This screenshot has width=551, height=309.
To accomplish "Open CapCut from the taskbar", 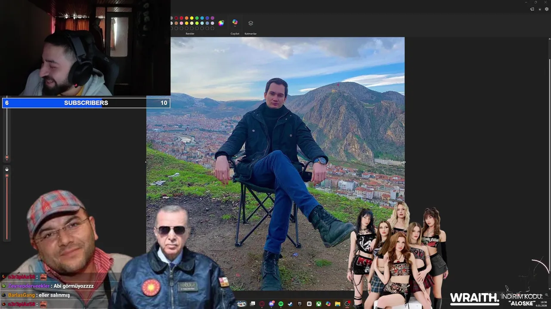I will coord(309,304).
